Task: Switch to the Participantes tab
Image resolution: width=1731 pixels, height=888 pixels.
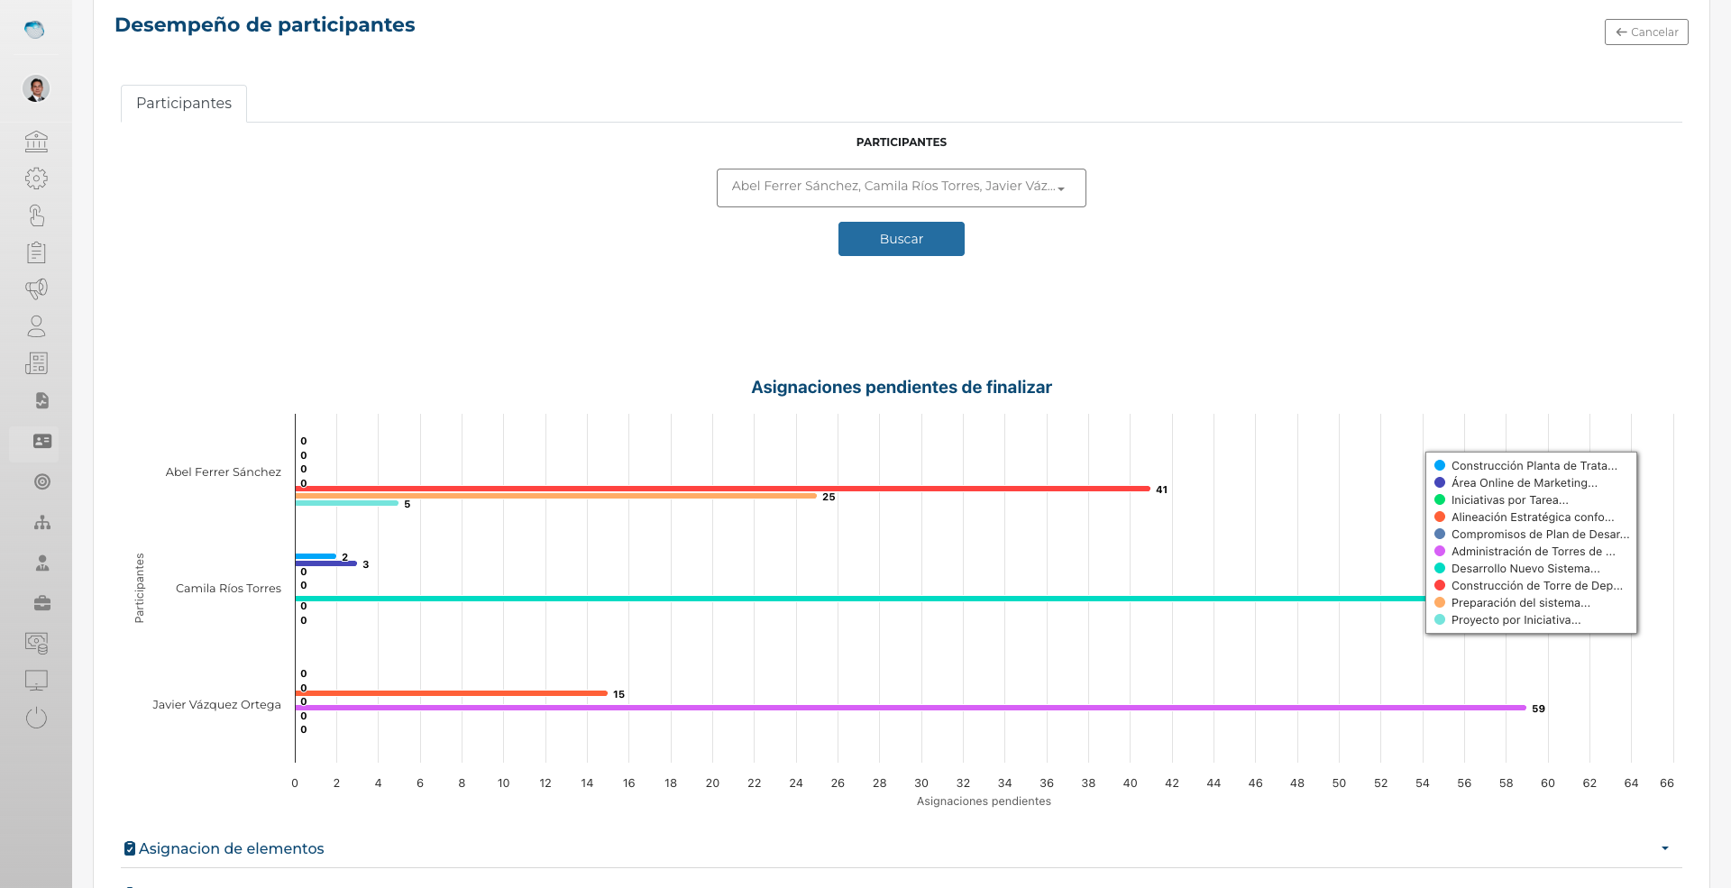Action: click(x=184, y=104)
